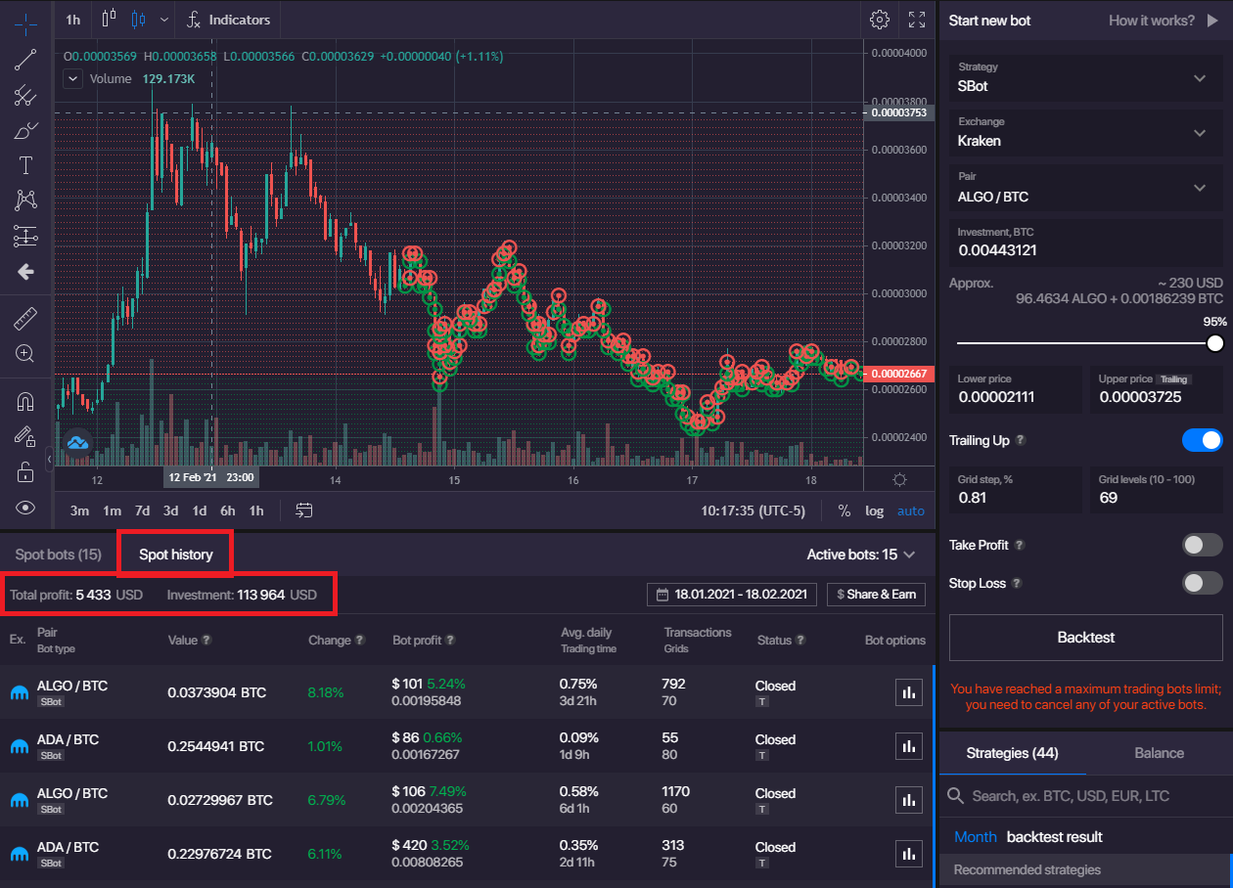
Task: Open chart settings gear icon
Action: pos(879,20)
